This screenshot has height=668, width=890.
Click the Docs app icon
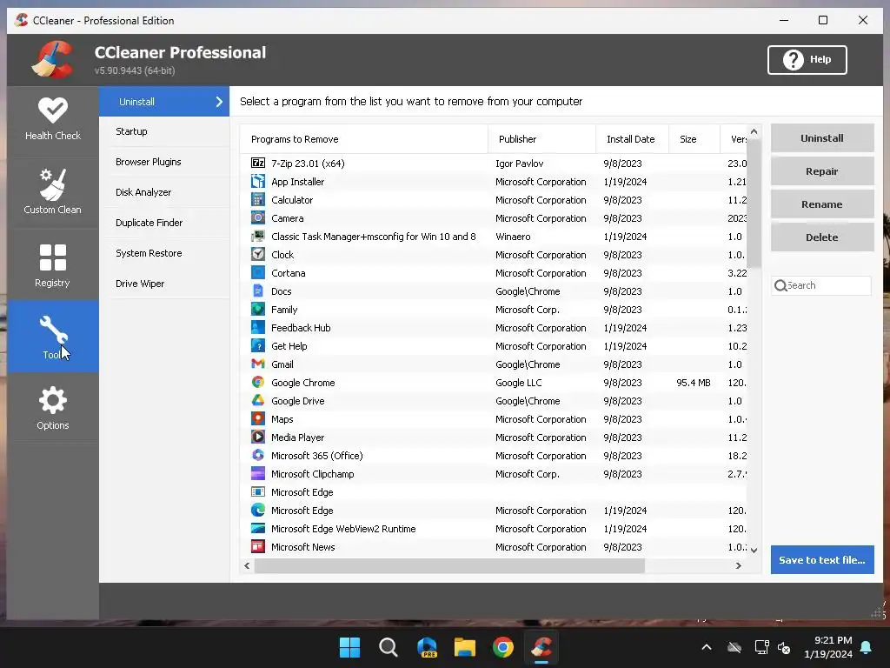click(257, 291)
